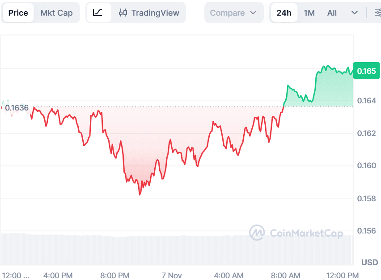Click the green 0.165 current price tag
Viewport: 381px width, 280px height.
pos(366,71)
